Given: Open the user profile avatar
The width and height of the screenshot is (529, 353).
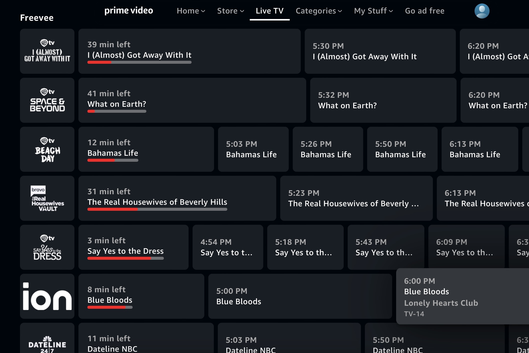Looking at the screenshot, I should coord(482,11).
